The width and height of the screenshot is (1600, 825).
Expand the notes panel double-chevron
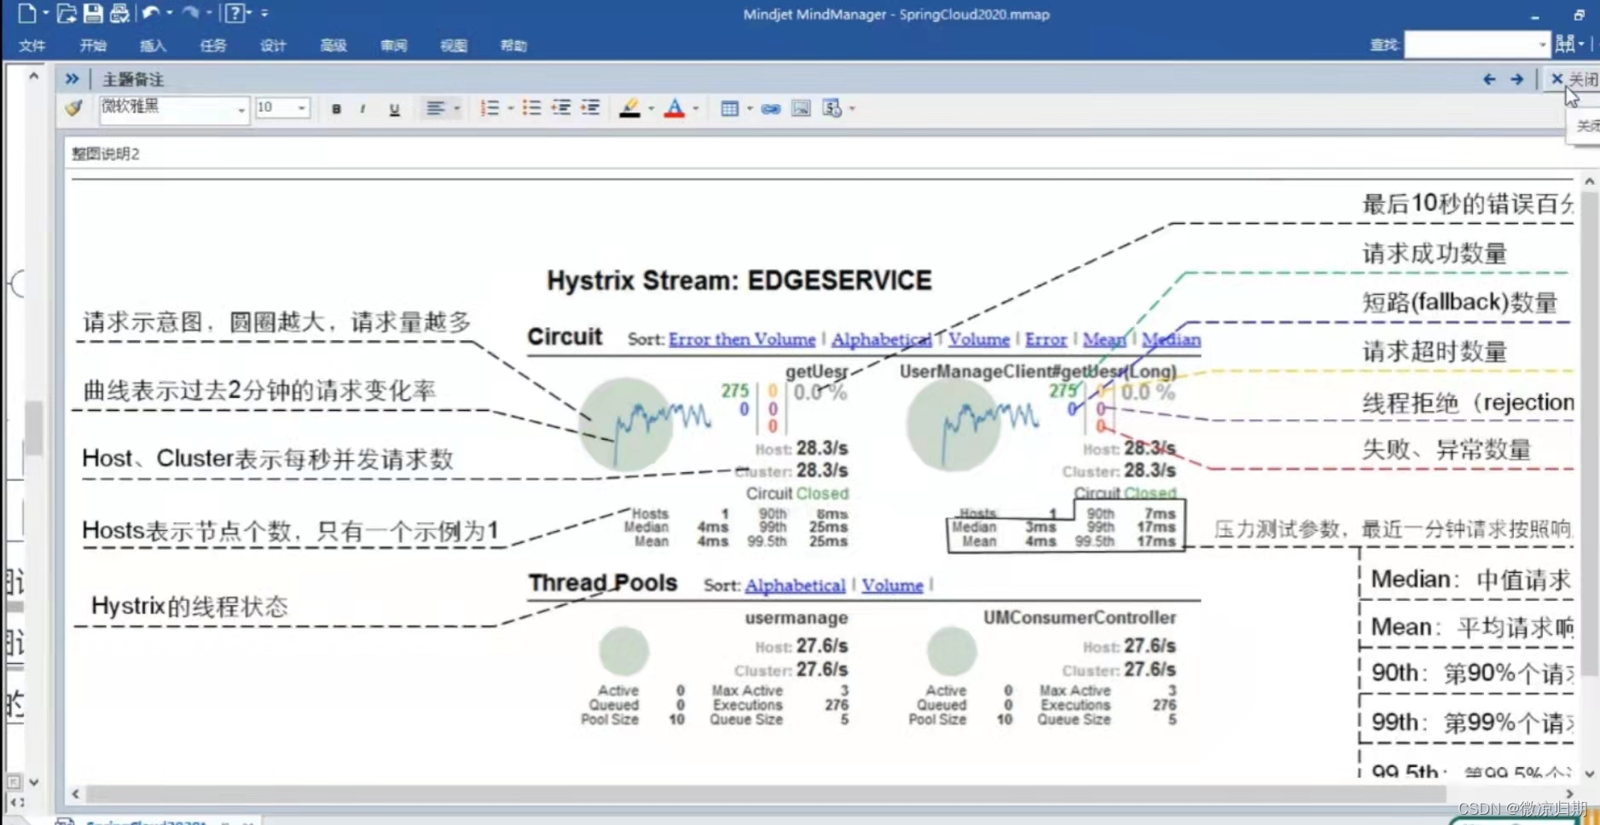pos(72,79)
